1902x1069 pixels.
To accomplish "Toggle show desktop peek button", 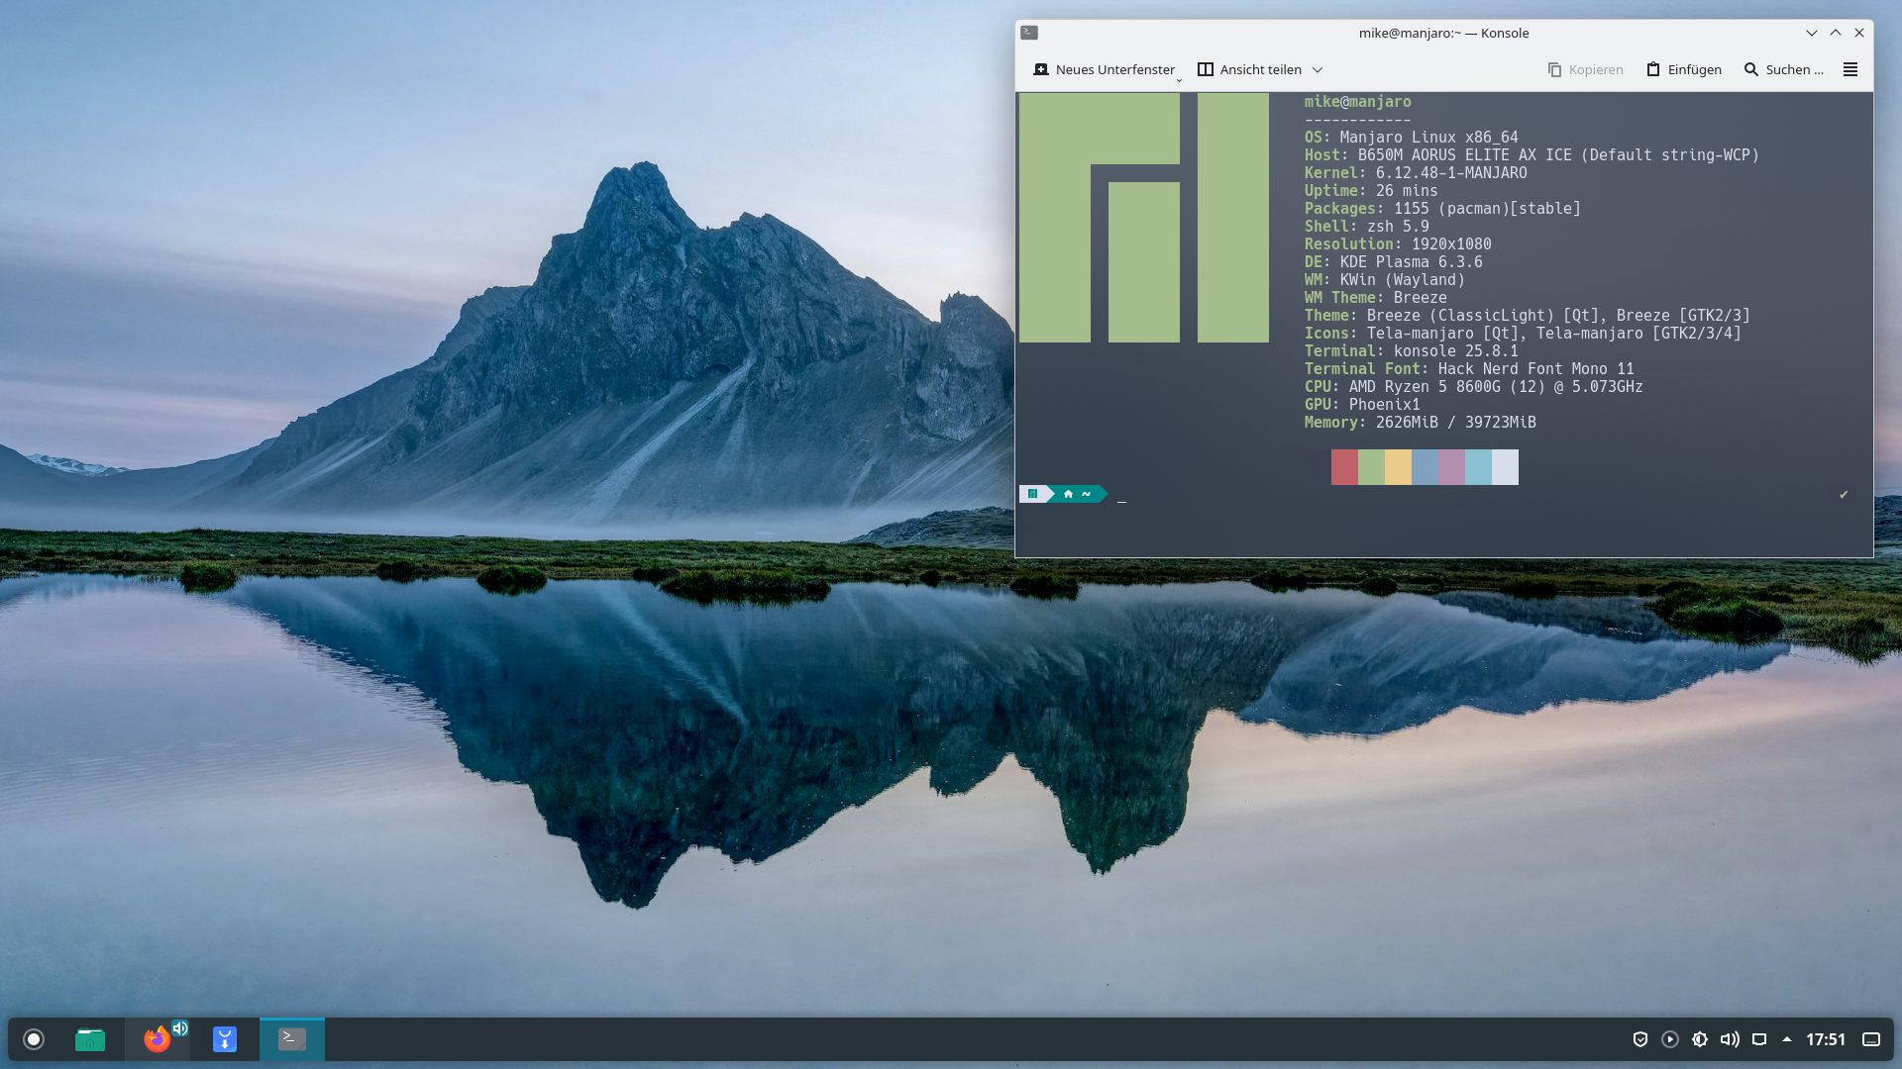I will pos(1871,1039).
